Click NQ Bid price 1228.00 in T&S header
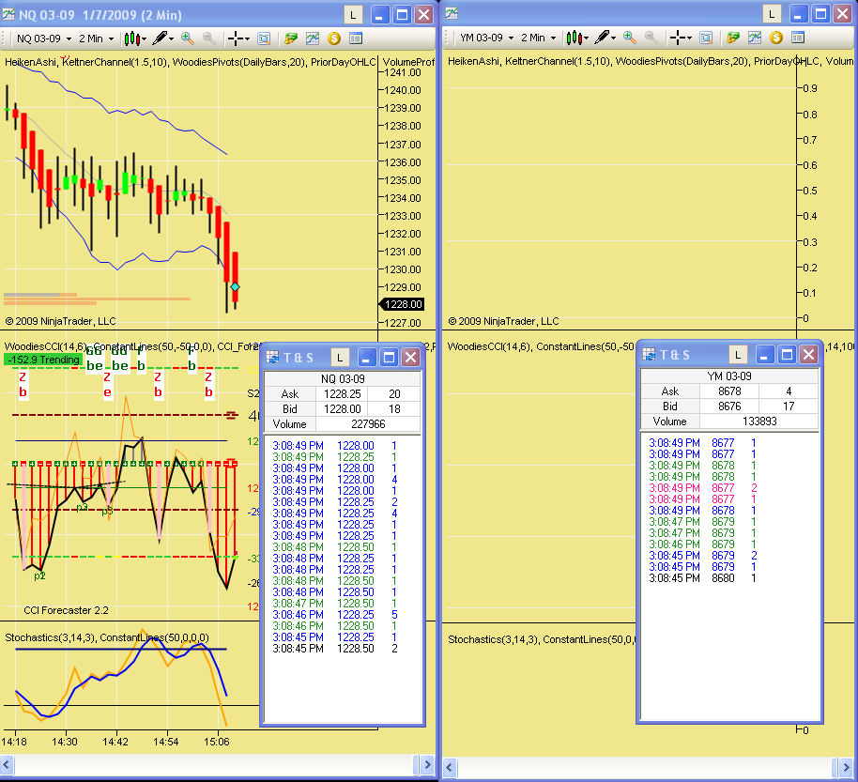 342,408
